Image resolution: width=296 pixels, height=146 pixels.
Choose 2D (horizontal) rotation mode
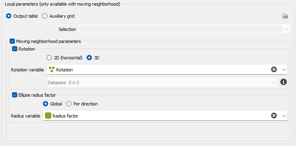pos(49,58)
